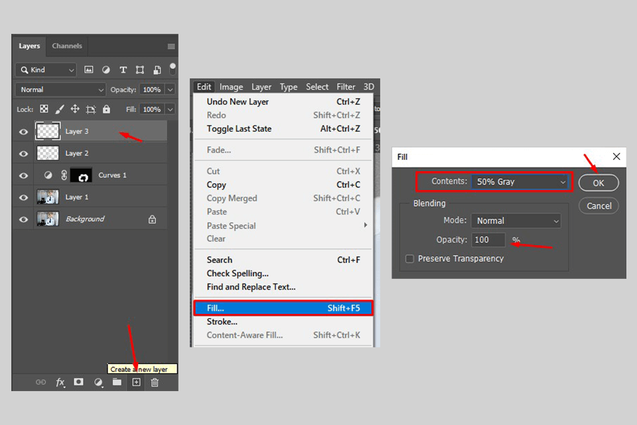Create a new group folder icon
This screenshot has width=637, height=425.
tap(117, 381)
